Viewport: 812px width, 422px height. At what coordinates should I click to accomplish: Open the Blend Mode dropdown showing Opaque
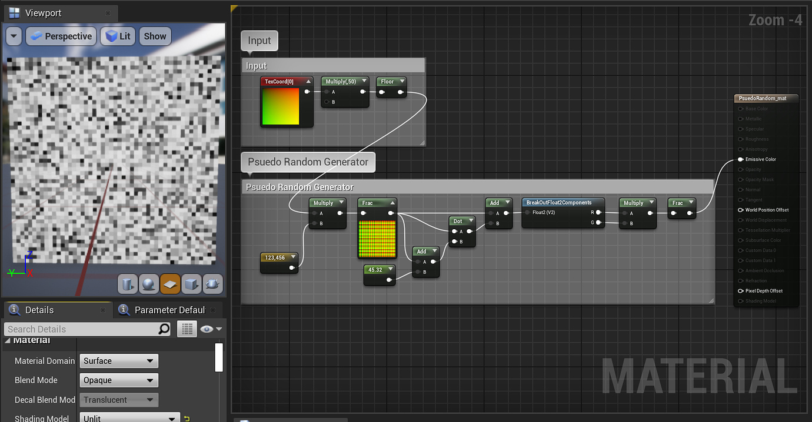pos(118,380)
